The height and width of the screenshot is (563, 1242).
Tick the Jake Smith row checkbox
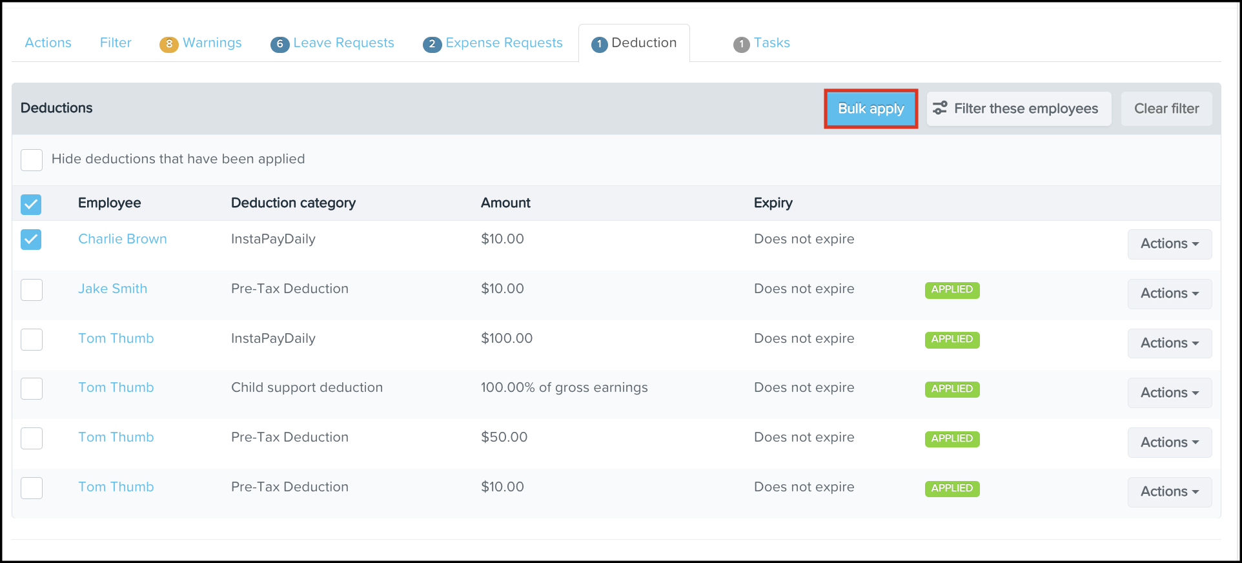[32, 290]
